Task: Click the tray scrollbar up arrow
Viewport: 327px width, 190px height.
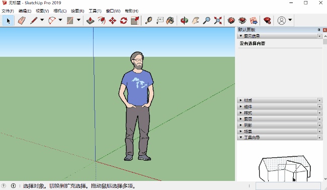Action: coord(325,36)
